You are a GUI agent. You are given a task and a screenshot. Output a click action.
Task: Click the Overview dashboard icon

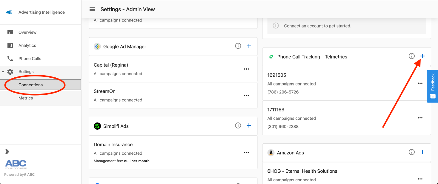[10, 32]
